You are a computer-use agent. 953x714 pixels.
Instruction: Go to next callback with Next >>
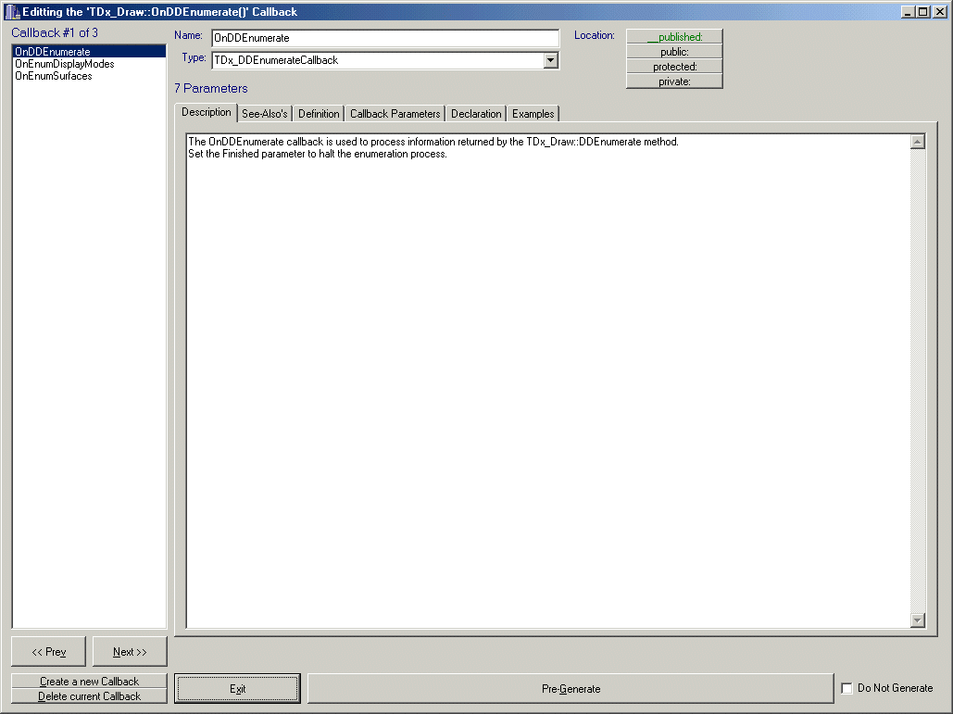point(130,652)
